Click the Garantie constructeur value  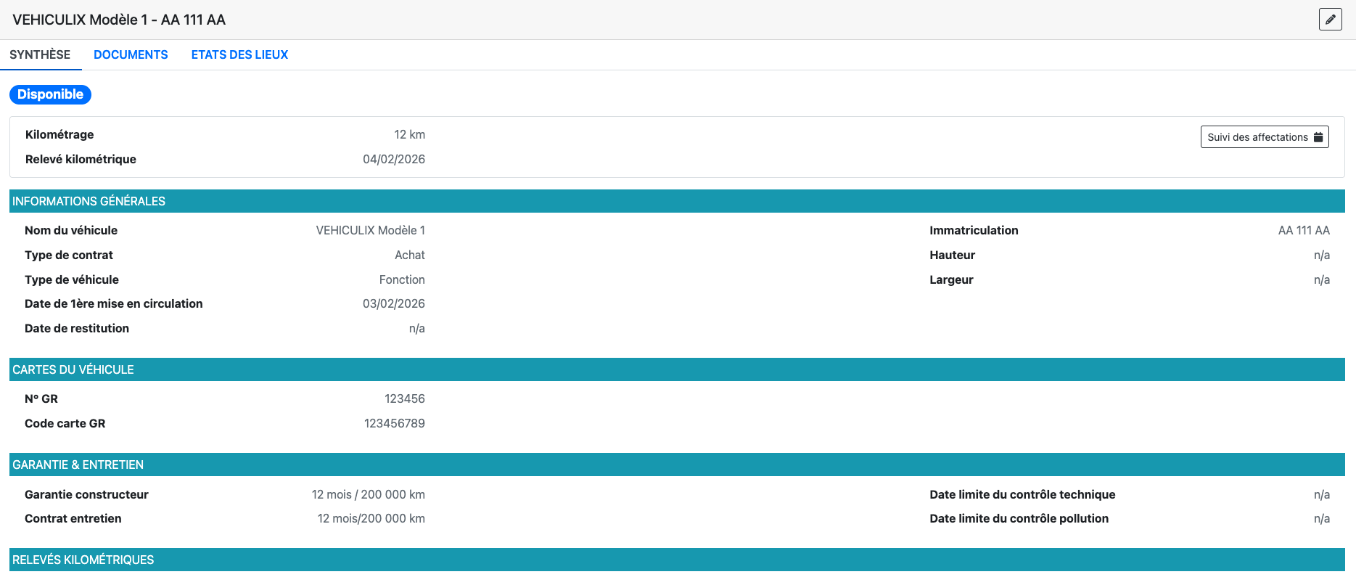click(x=368, y=495)
